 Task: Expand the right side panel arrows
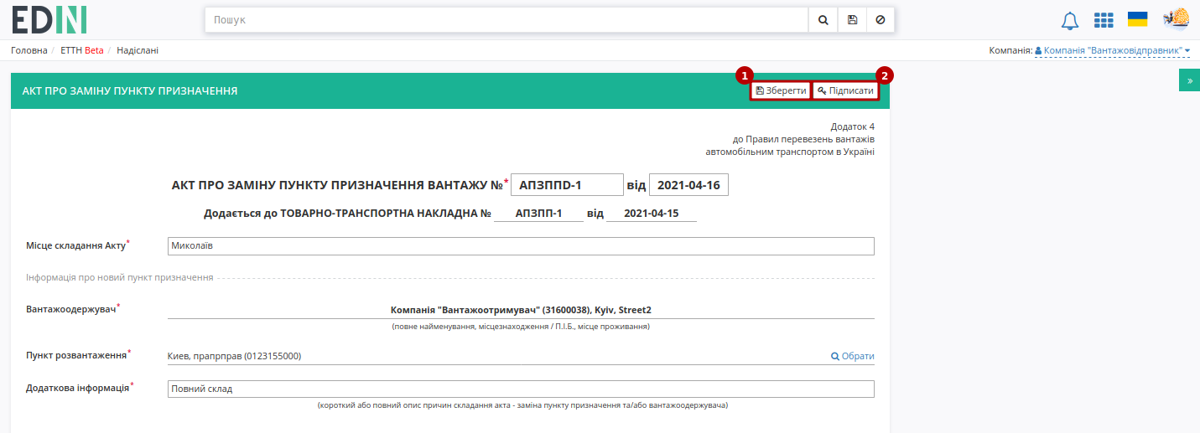[1190, 80]
